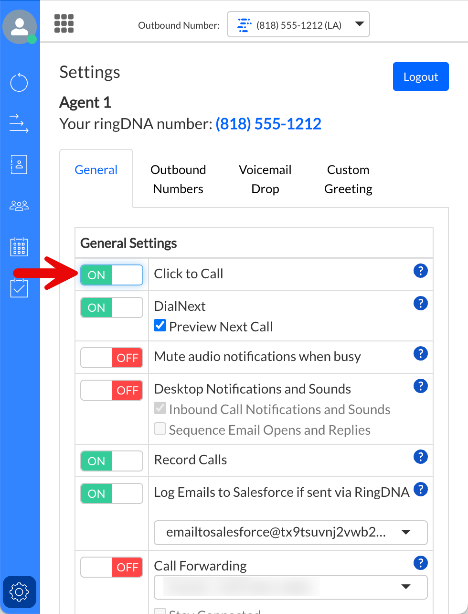Open the tasks checkmark sidebar icon
Viewport: 468px width, 614px height.
(19, 288)
